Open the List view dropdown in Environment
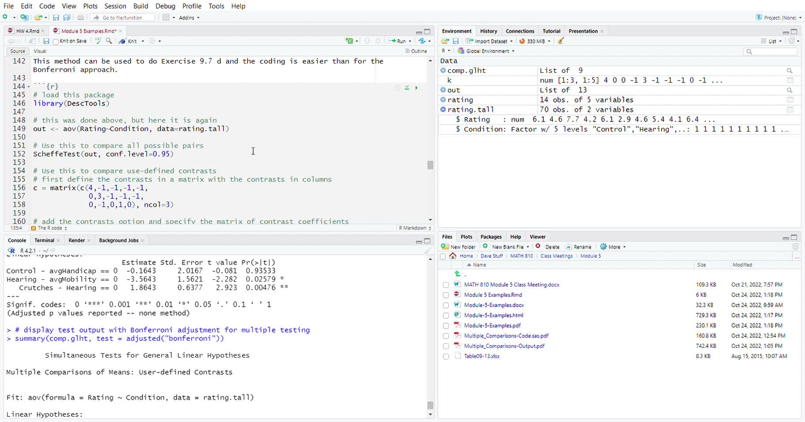The height and width of the screenshot is (422, 805). 771,41
